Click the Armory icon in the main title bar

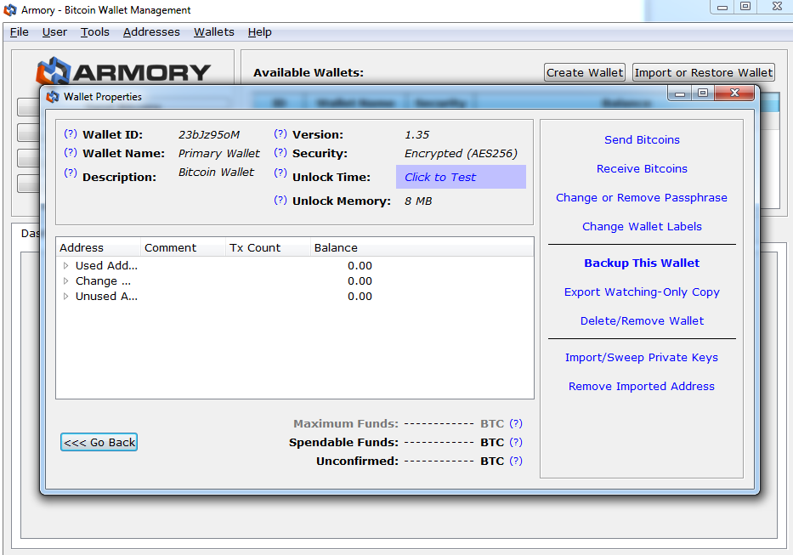click(10, 10)
